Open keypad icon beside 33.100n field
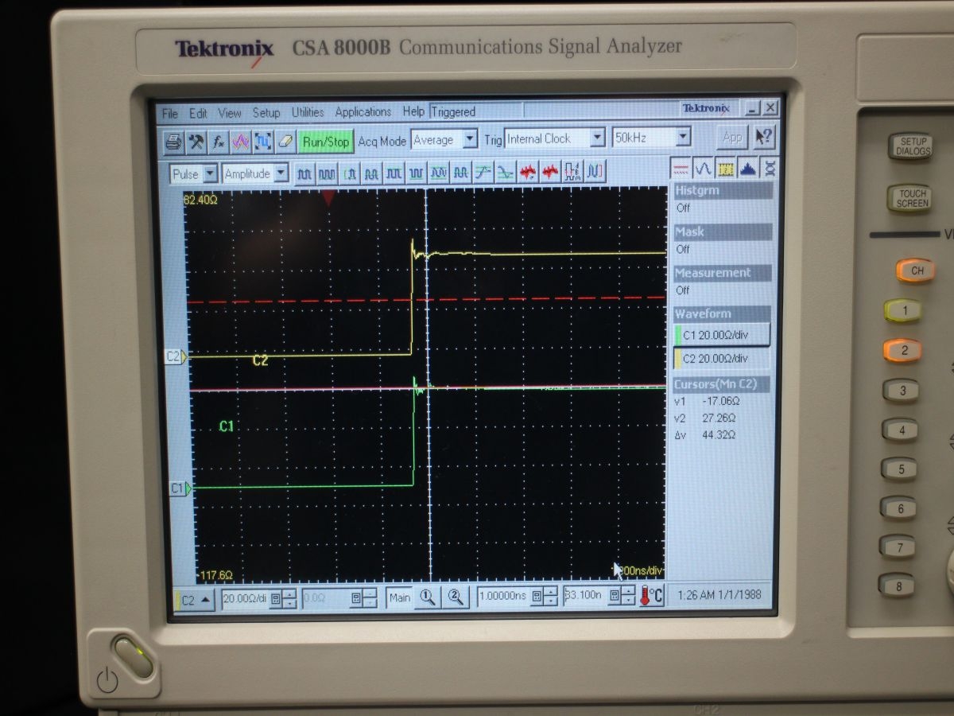 (x=614, y=595)
